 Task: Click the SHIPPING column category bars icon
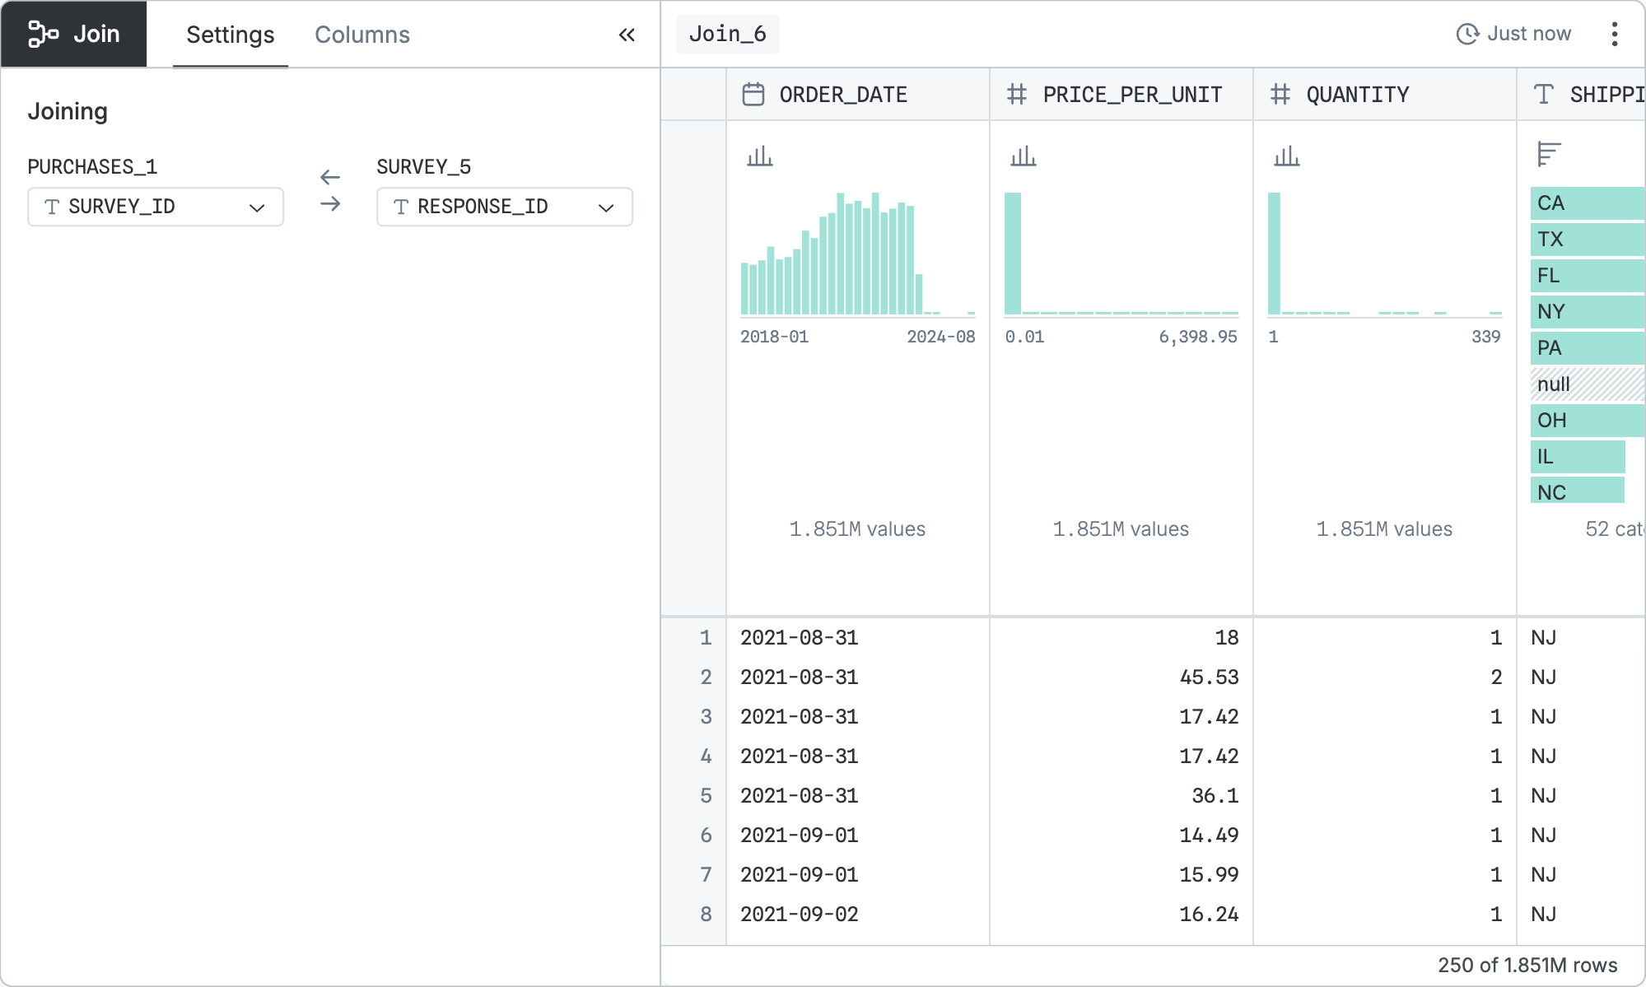(1549, 154)
